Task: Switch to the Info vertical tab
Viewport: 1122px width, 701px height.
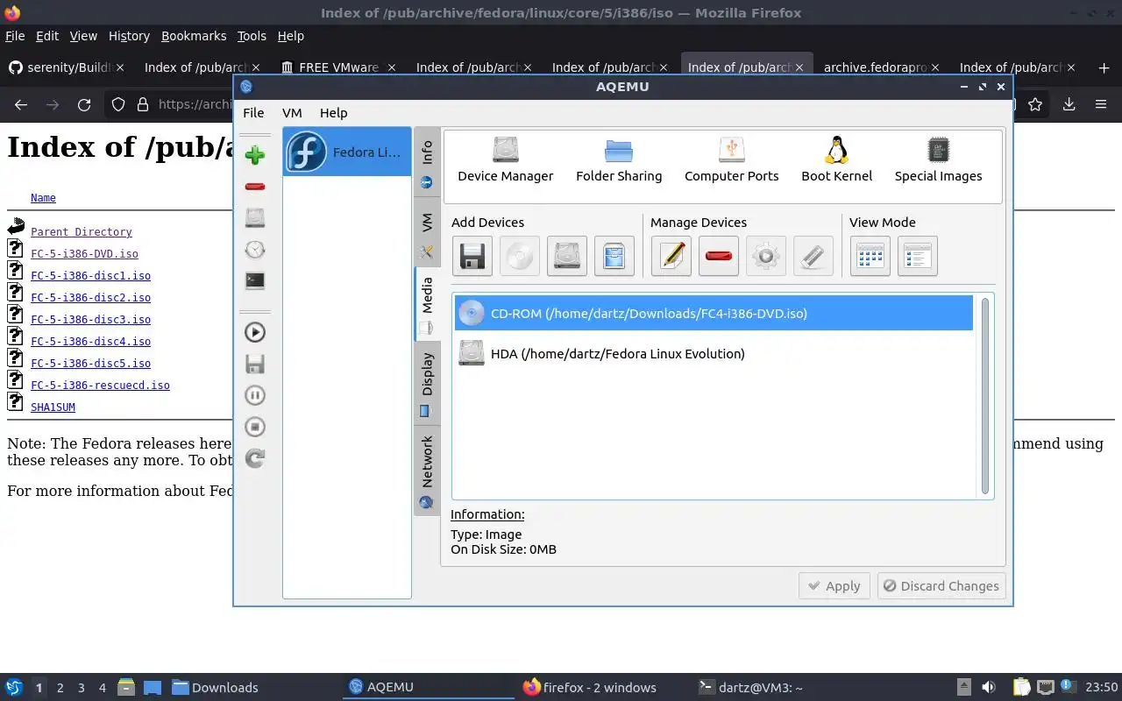Action: 427,164
